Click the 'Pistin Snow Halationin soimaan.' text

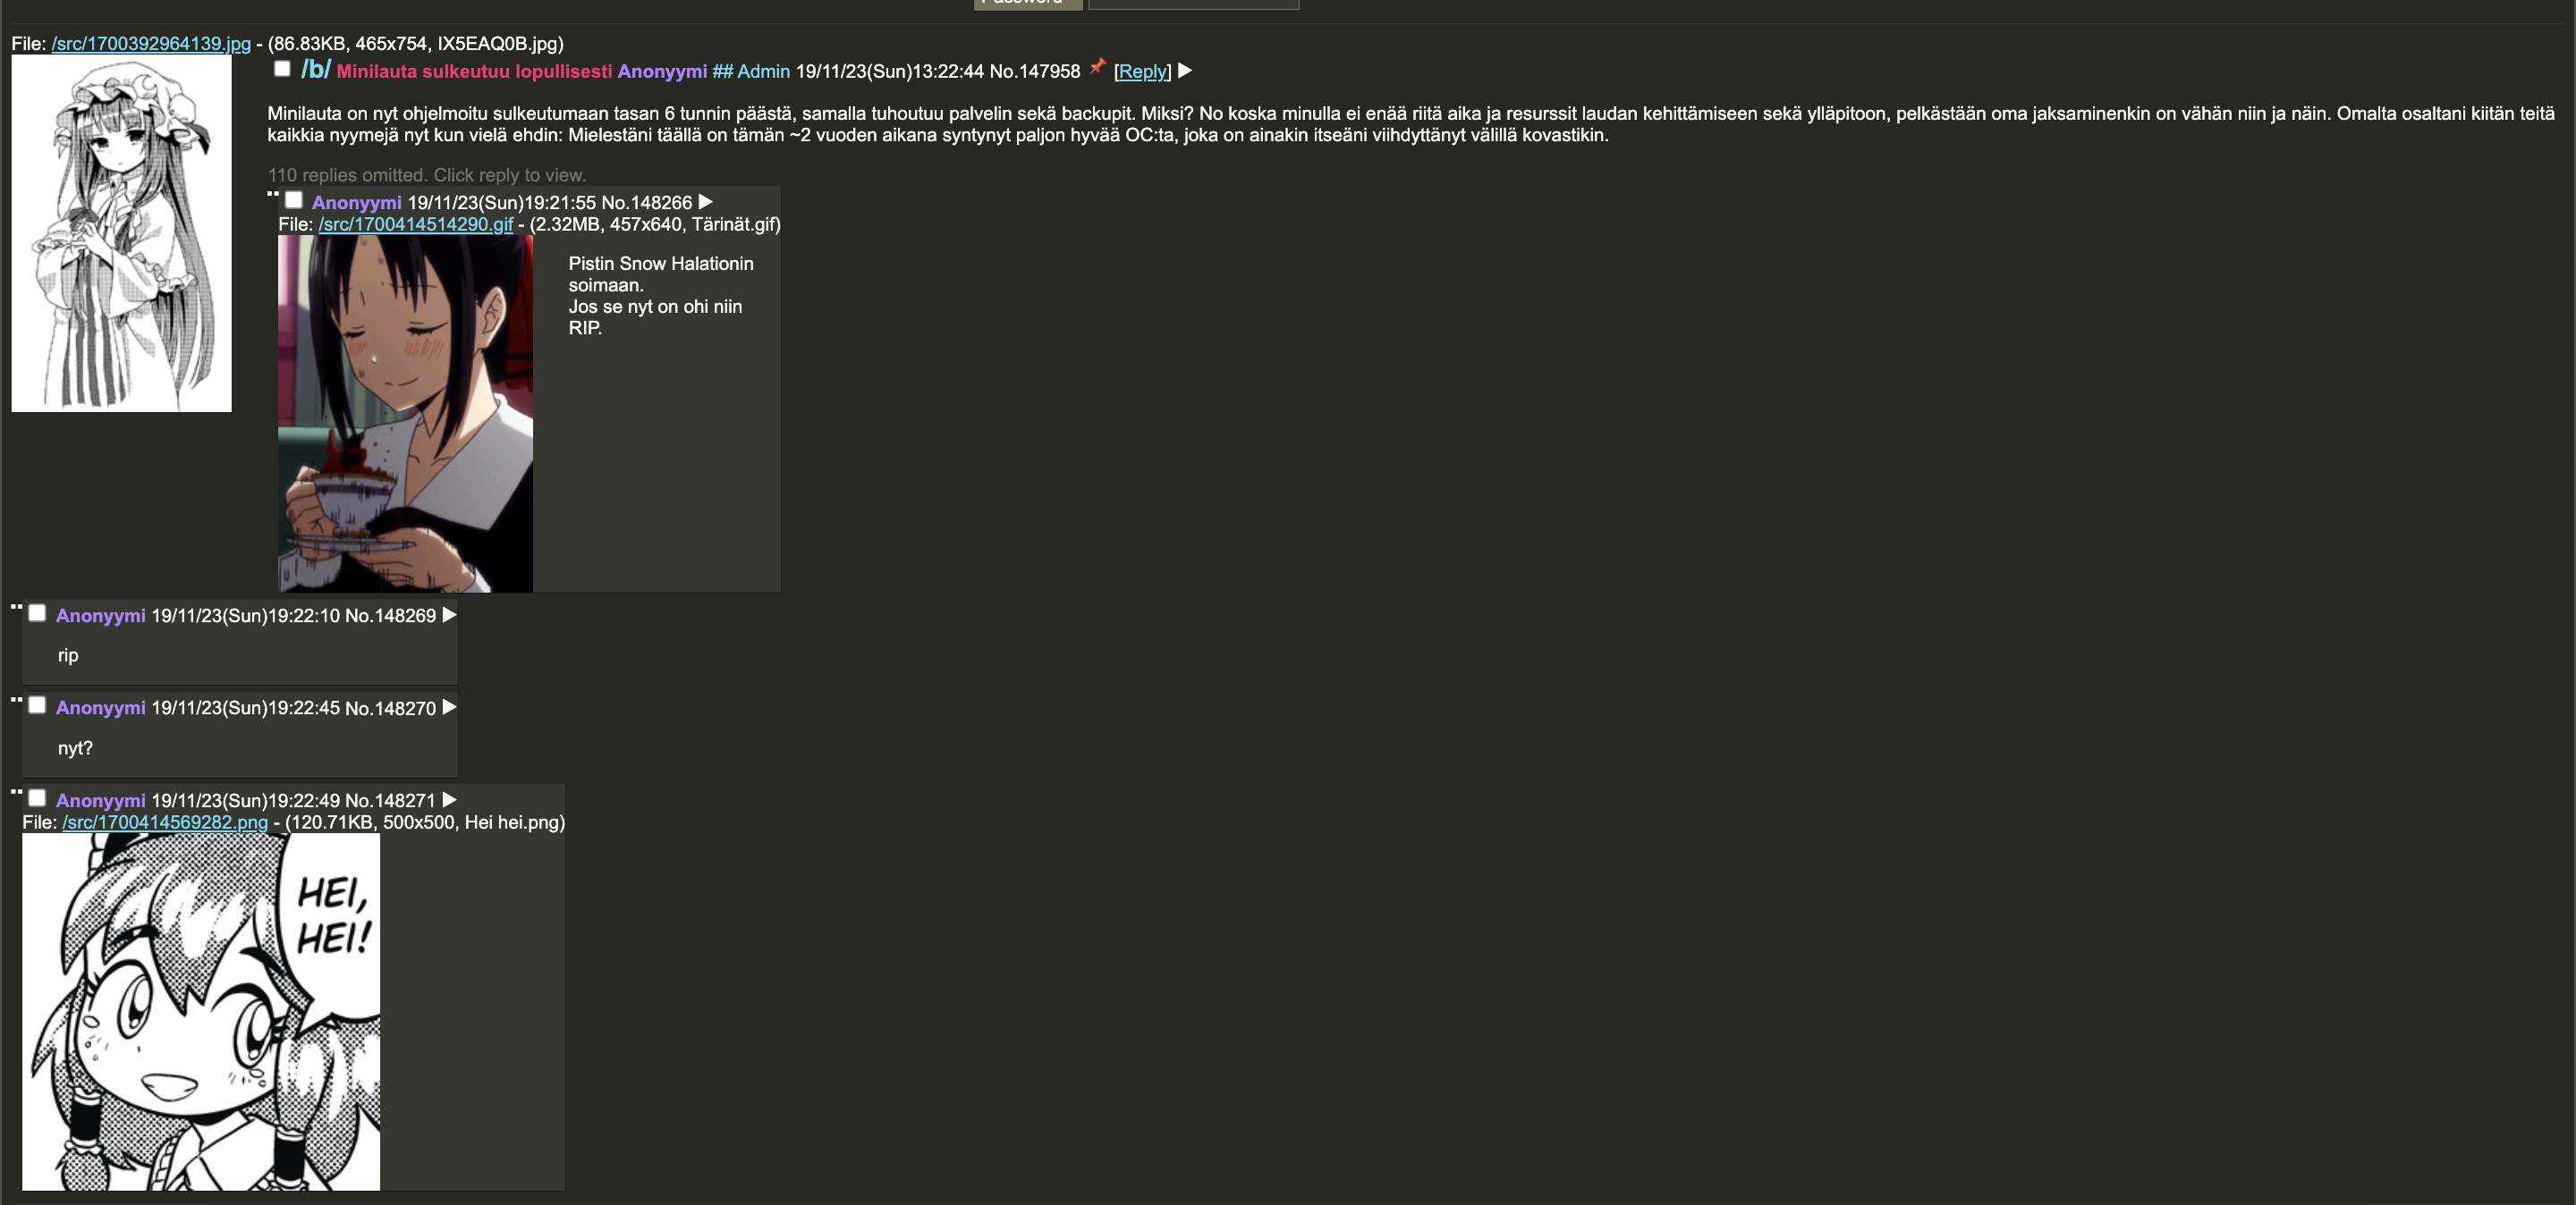tap(661, 274)
